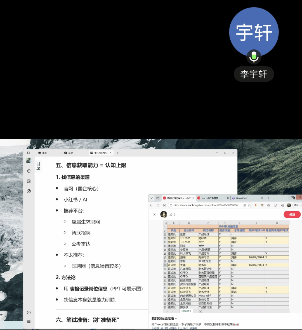Open the edit note icon in the sidebar

29,181
